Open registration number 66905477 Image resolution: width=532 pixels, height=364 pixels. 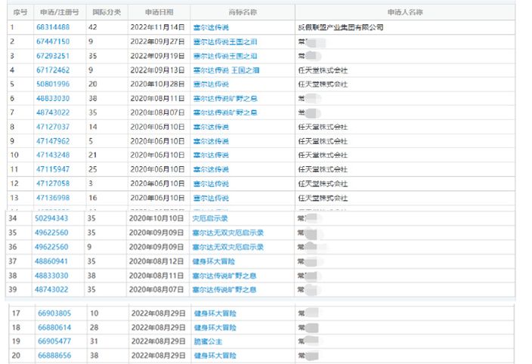coord(54,341)
